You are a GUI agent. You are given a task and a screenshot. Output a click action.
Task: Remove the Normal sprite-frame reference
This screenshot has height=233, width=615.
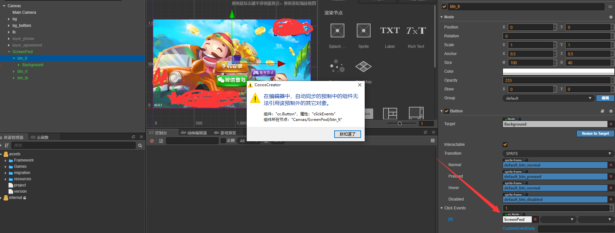(x=611, y=165)
